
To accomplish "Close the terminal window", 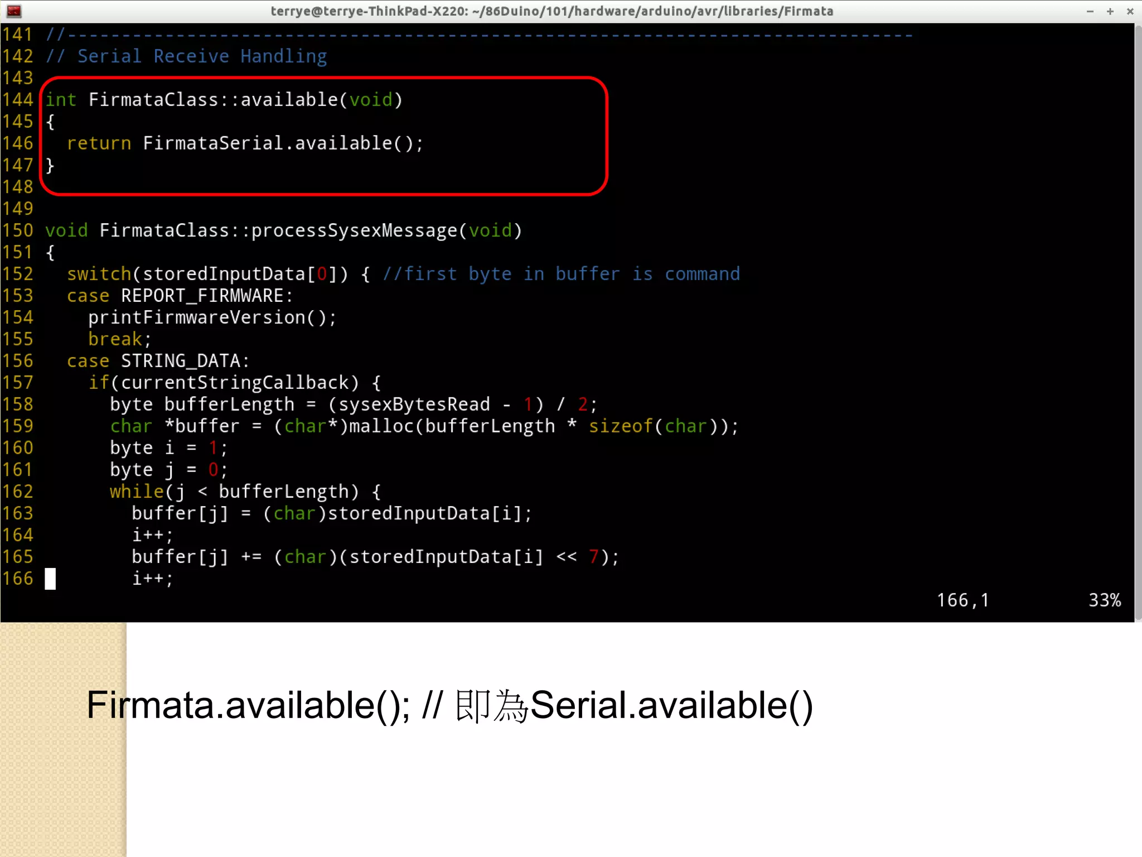I will point(1130,11).
